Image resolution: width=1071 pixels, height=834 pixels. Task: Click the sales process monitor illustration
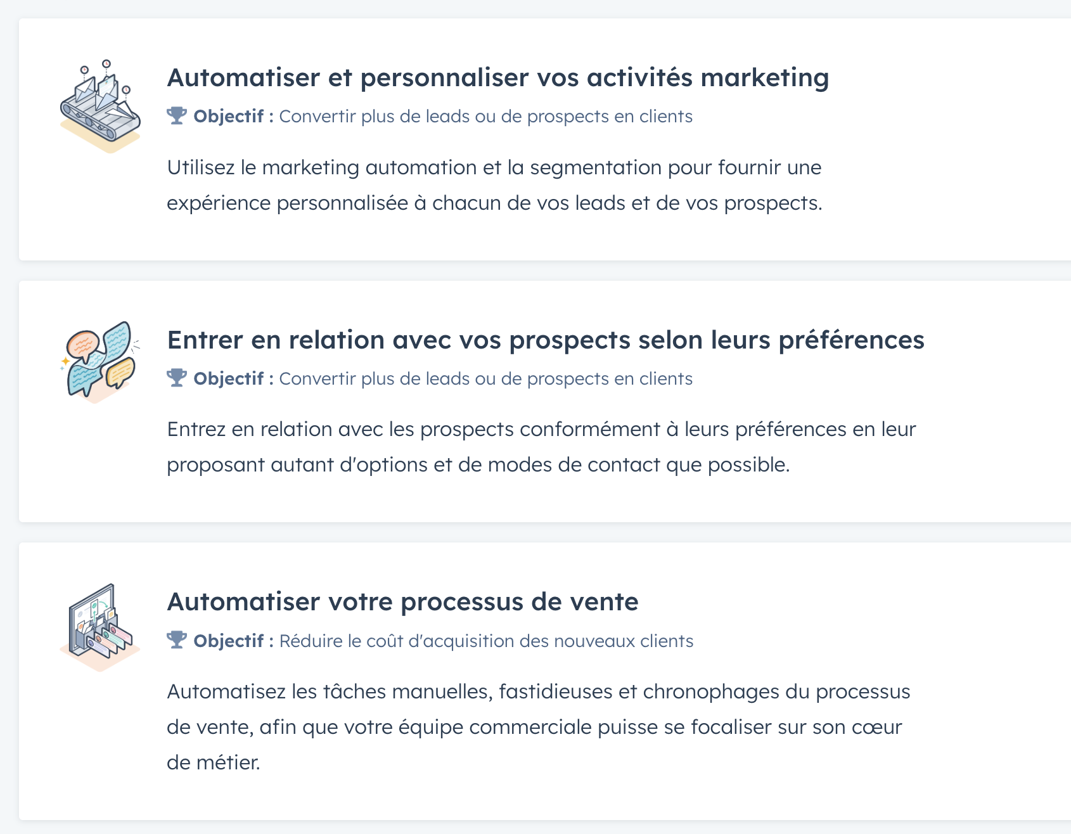pos(100,627)
